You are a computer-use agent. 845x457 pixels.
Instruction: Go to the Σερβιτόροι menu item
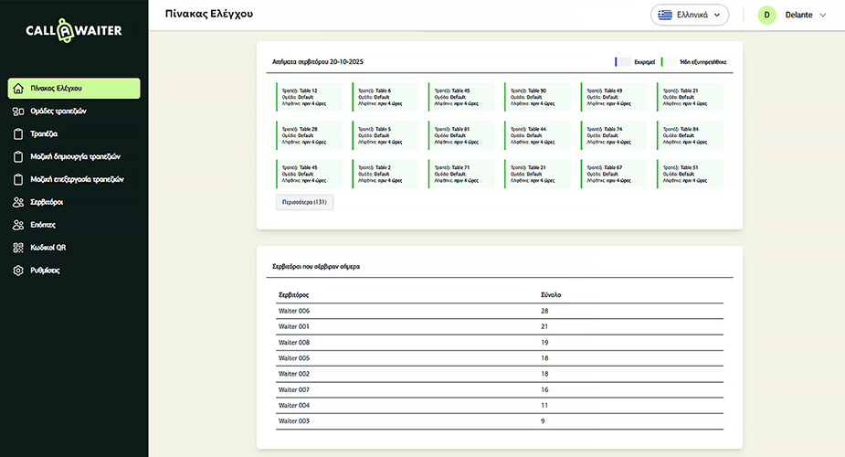tap(46, 202)
